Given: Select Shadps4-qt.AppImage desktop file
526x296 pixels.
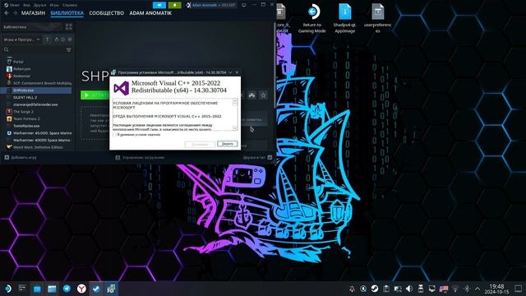Looking at the screenshot, I should tap(344, 18).
